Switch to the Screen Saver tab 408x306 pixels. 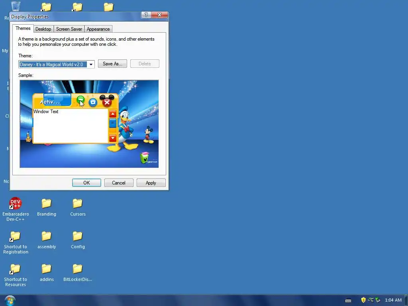click(x=69, y=29)
